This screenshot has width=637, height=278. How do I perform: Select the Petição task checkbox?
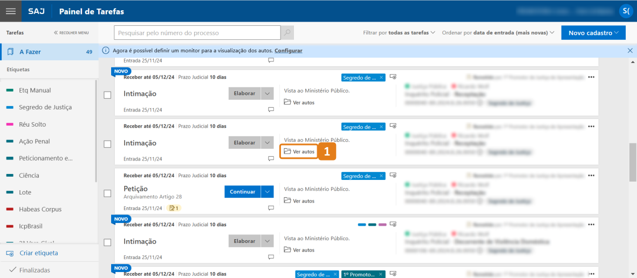pyautogui.click(x=107, y=193)
